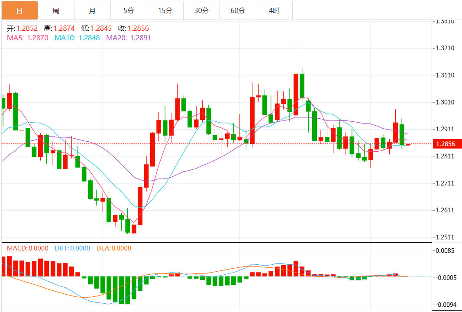Switch to the 周 weekly tab

56,10
